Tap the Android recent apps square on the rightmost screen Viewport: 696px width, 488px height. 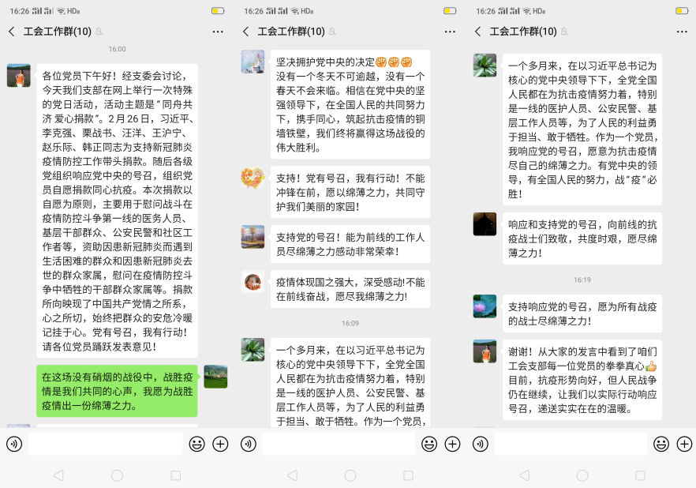[x=640, y=475]
